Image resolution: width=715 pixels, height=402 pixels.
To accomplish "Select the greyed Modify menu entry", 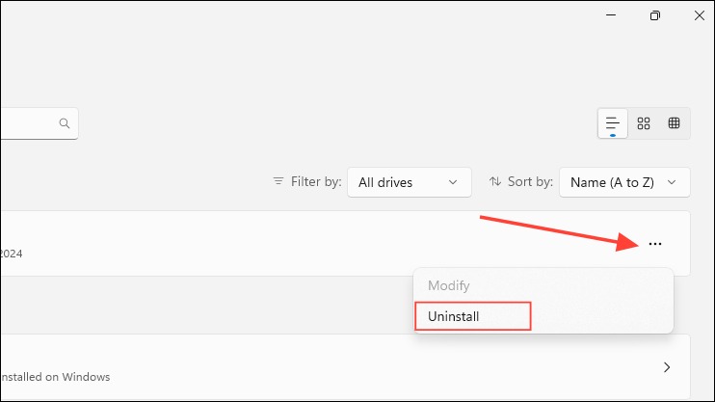I will point(449,285).
